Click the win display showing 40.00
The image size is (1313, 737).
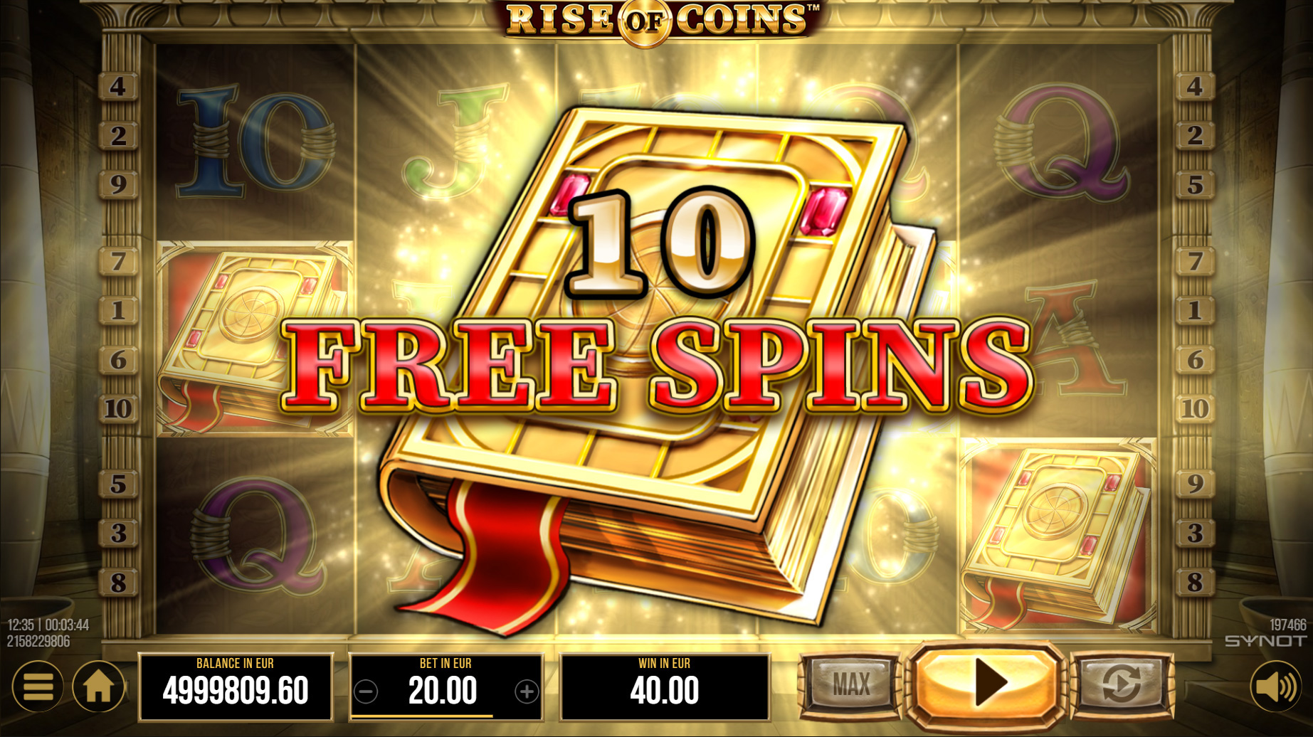665,687
